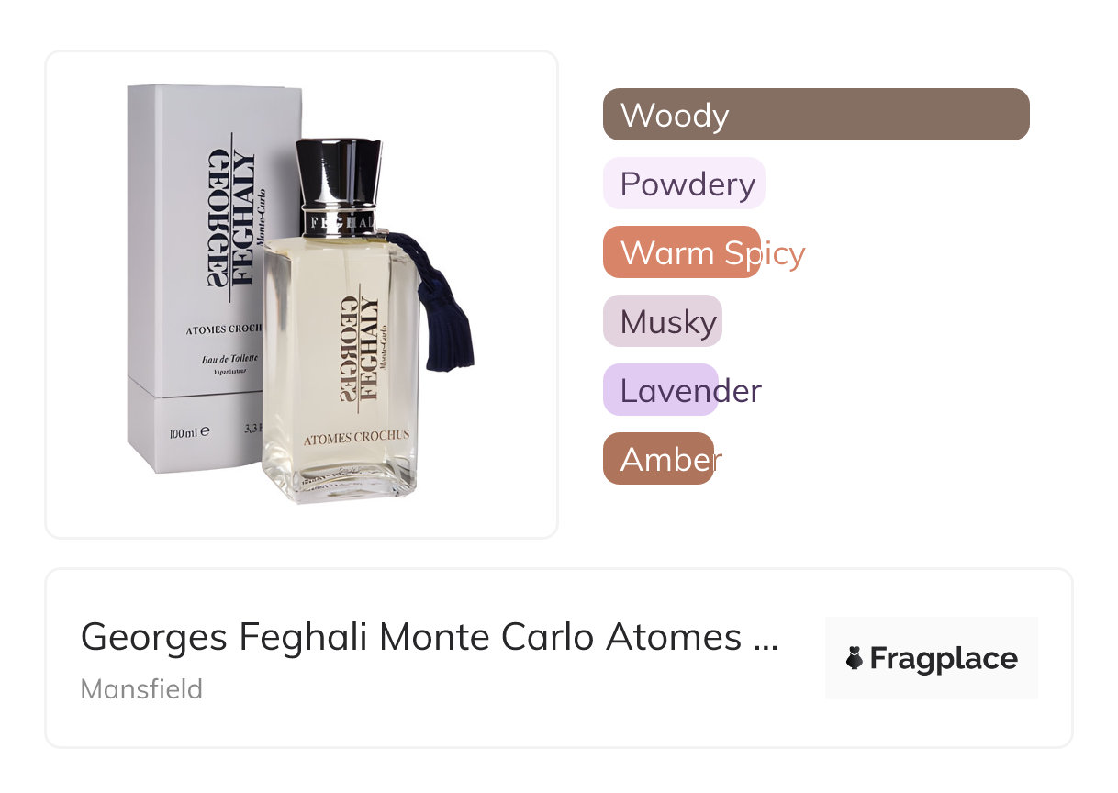Viewport: 1118px width, 793px height.
Task: Click the Mansfield location text
Action: click(141, 688)
